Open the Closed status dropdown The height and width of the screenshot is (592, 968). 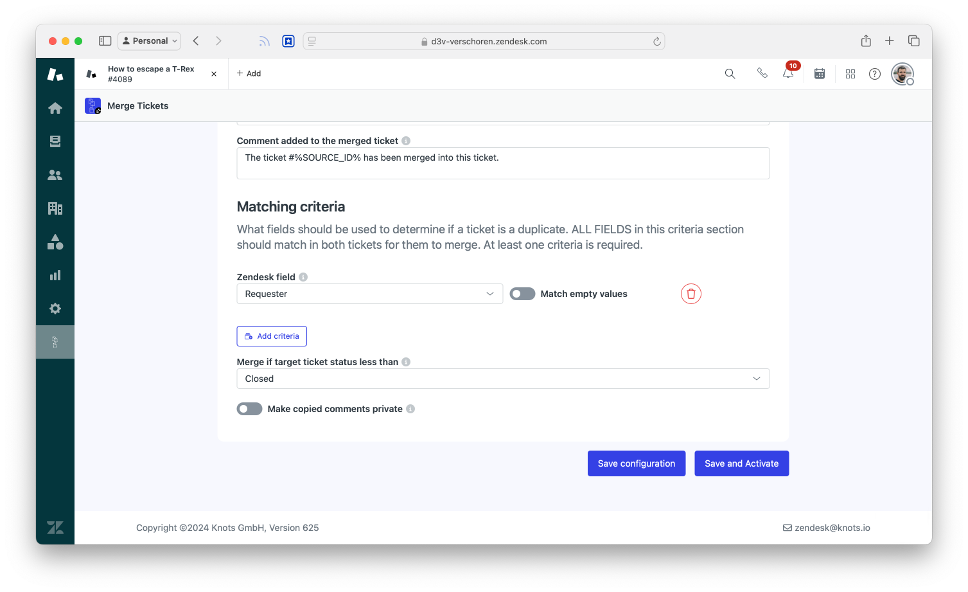point(503,379)
